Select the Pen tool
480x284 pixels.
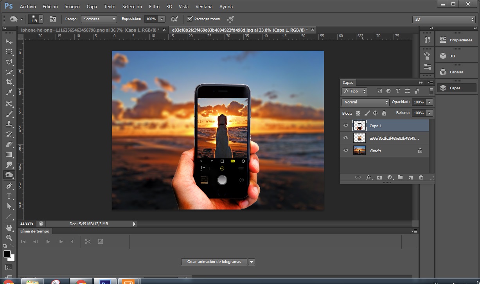(x=9, y=186)
